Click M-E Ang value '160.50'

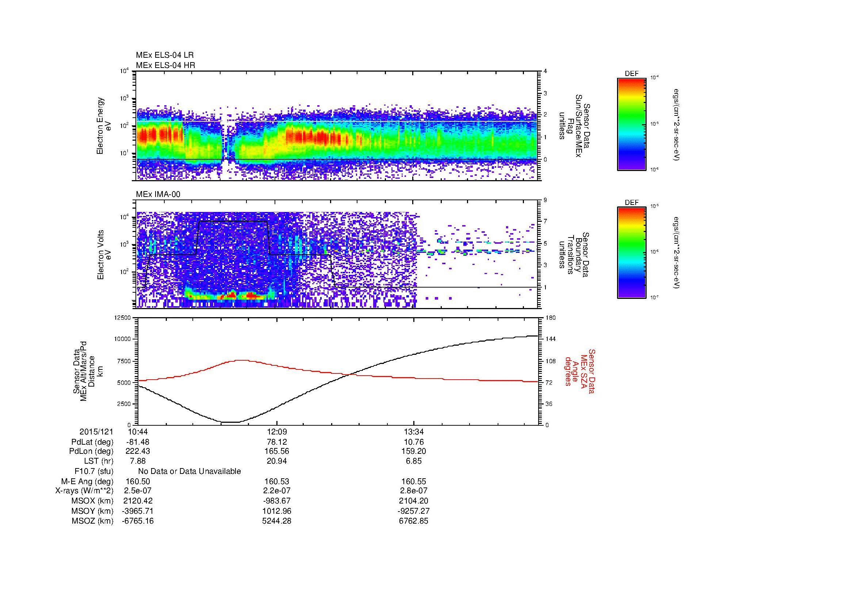coord(138,481)
